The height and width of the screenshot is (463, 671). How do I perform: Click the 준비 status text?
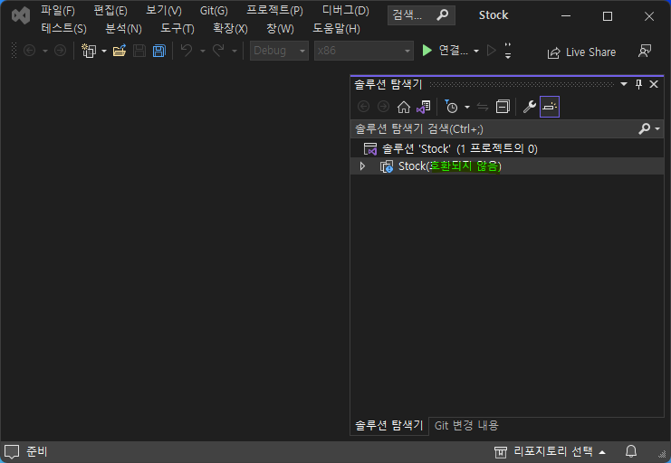click(37, 451)
